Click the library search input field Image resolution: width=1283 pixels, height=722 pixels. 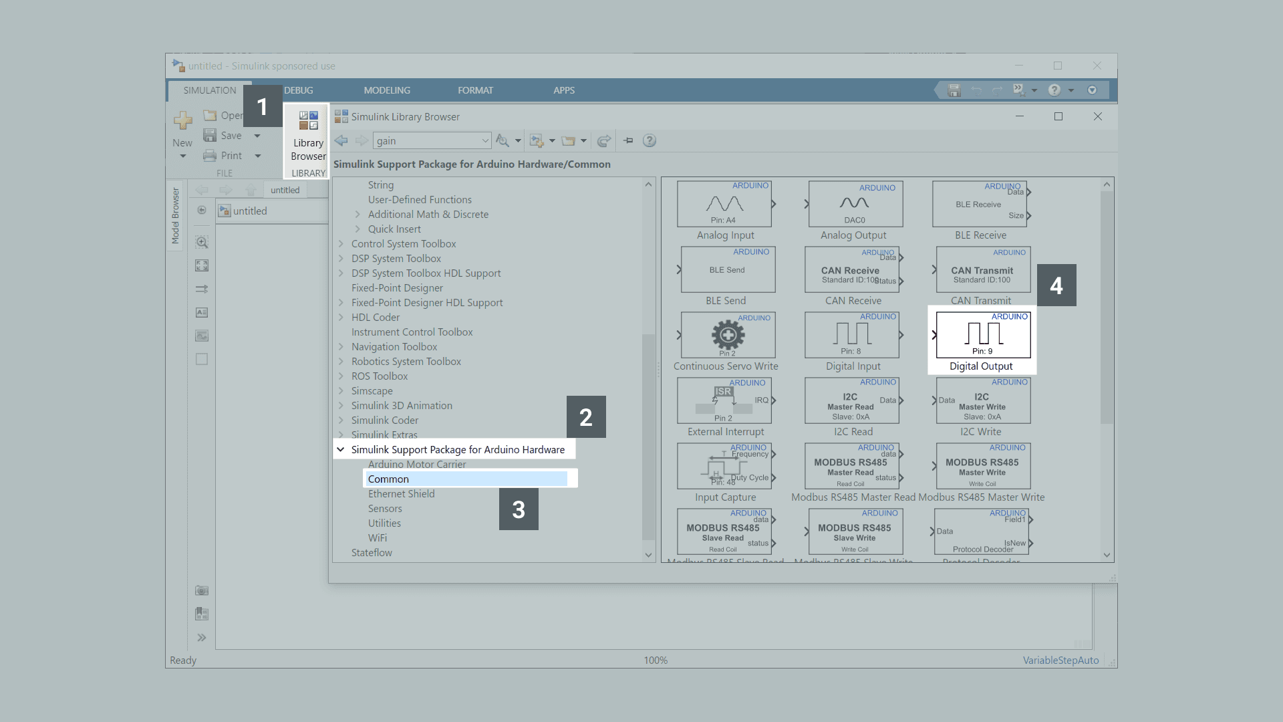428,140
